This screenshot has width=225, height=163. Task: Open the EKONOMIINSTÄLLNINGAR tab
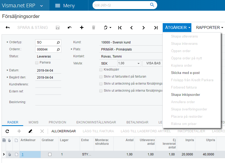[96, 122]
